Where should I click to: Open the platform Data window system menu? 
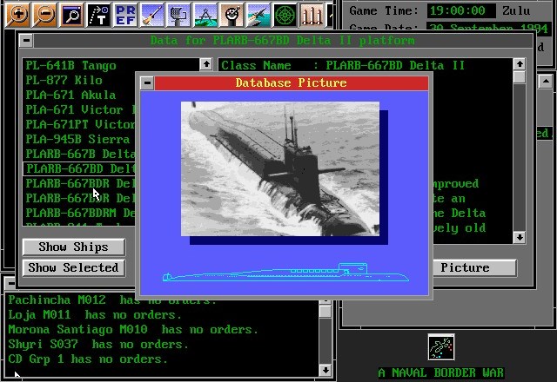(x=26, y=41)
